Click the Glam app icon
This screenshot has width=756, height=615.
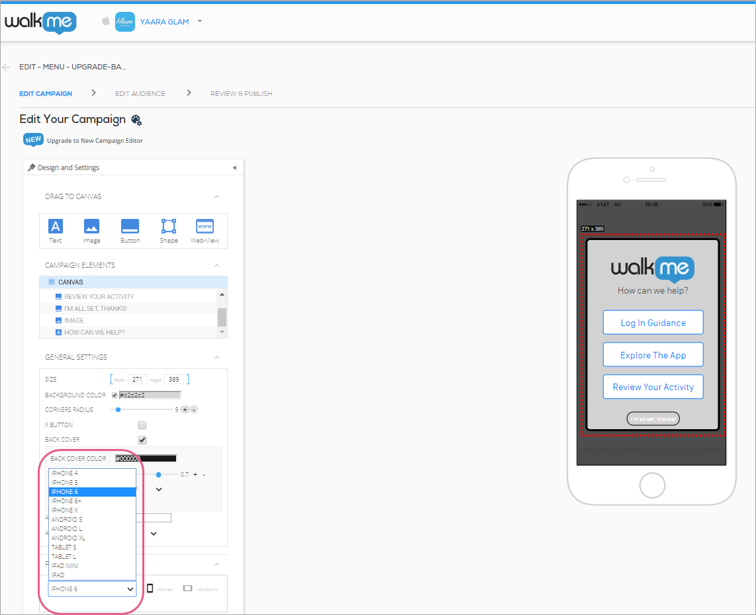[x=125, y=22]
